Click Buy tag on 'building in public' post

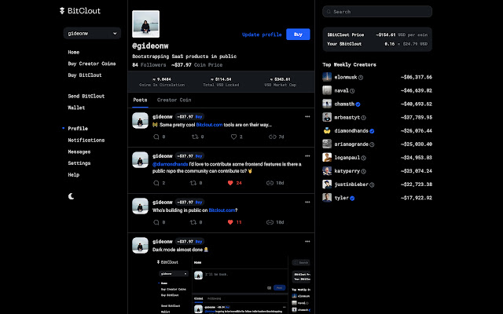point(199,203)
